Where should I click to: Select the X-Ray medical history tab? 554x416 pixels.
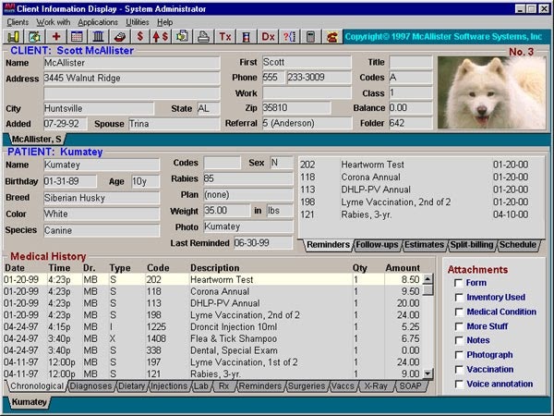pyautogui.click(x=375, y=385)
